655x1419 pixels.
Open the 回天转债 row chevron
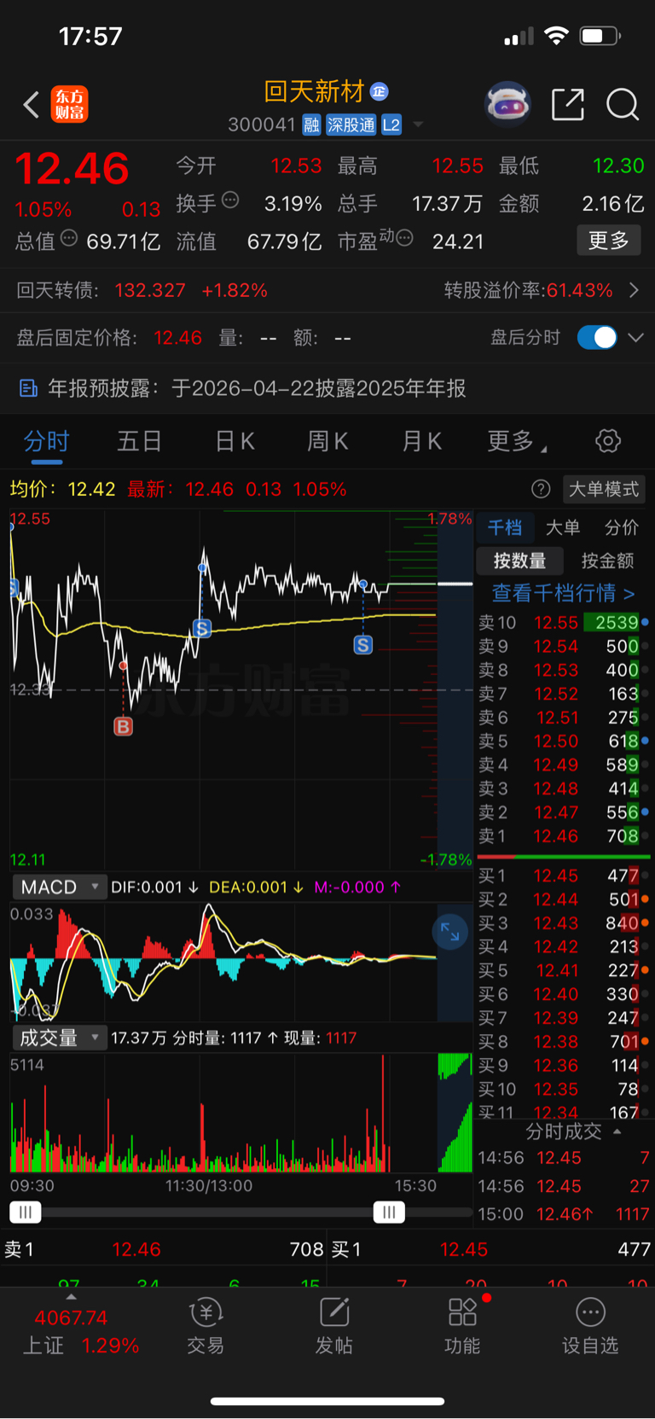point(634,290)
